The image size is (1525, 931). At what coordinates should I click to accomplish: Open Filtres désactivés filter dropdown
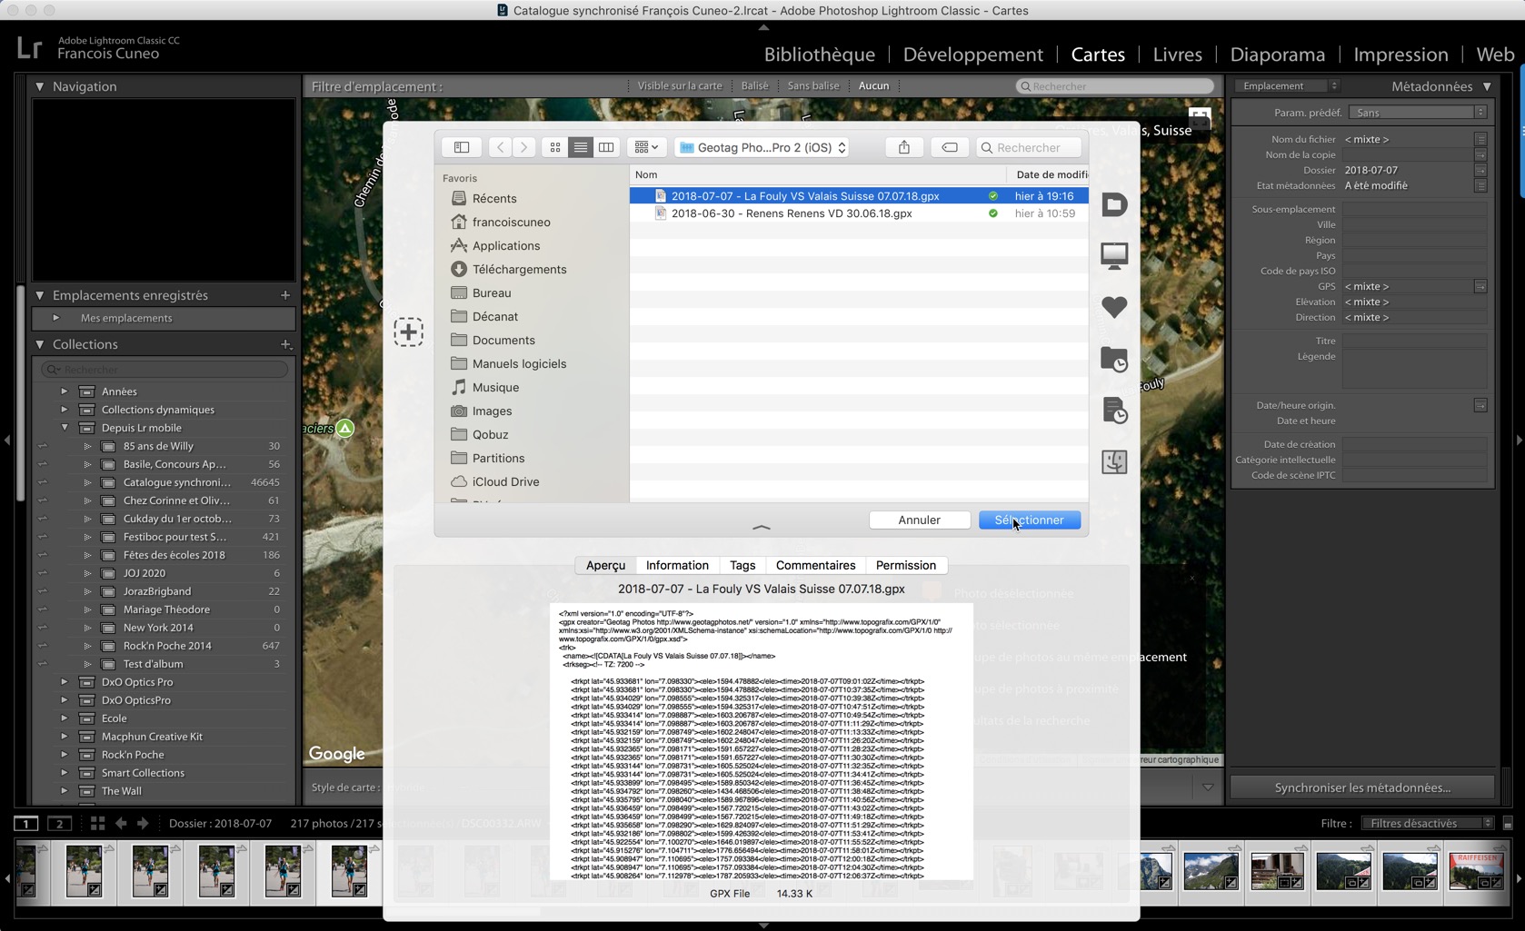point(1427,823)
